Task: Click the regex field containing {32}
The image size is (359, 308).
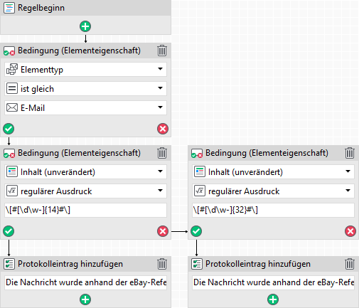Action: click(x=273, y=210)
